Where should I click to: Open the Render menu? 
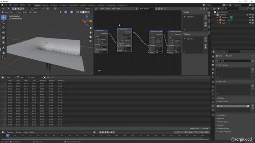click(16, 5)
